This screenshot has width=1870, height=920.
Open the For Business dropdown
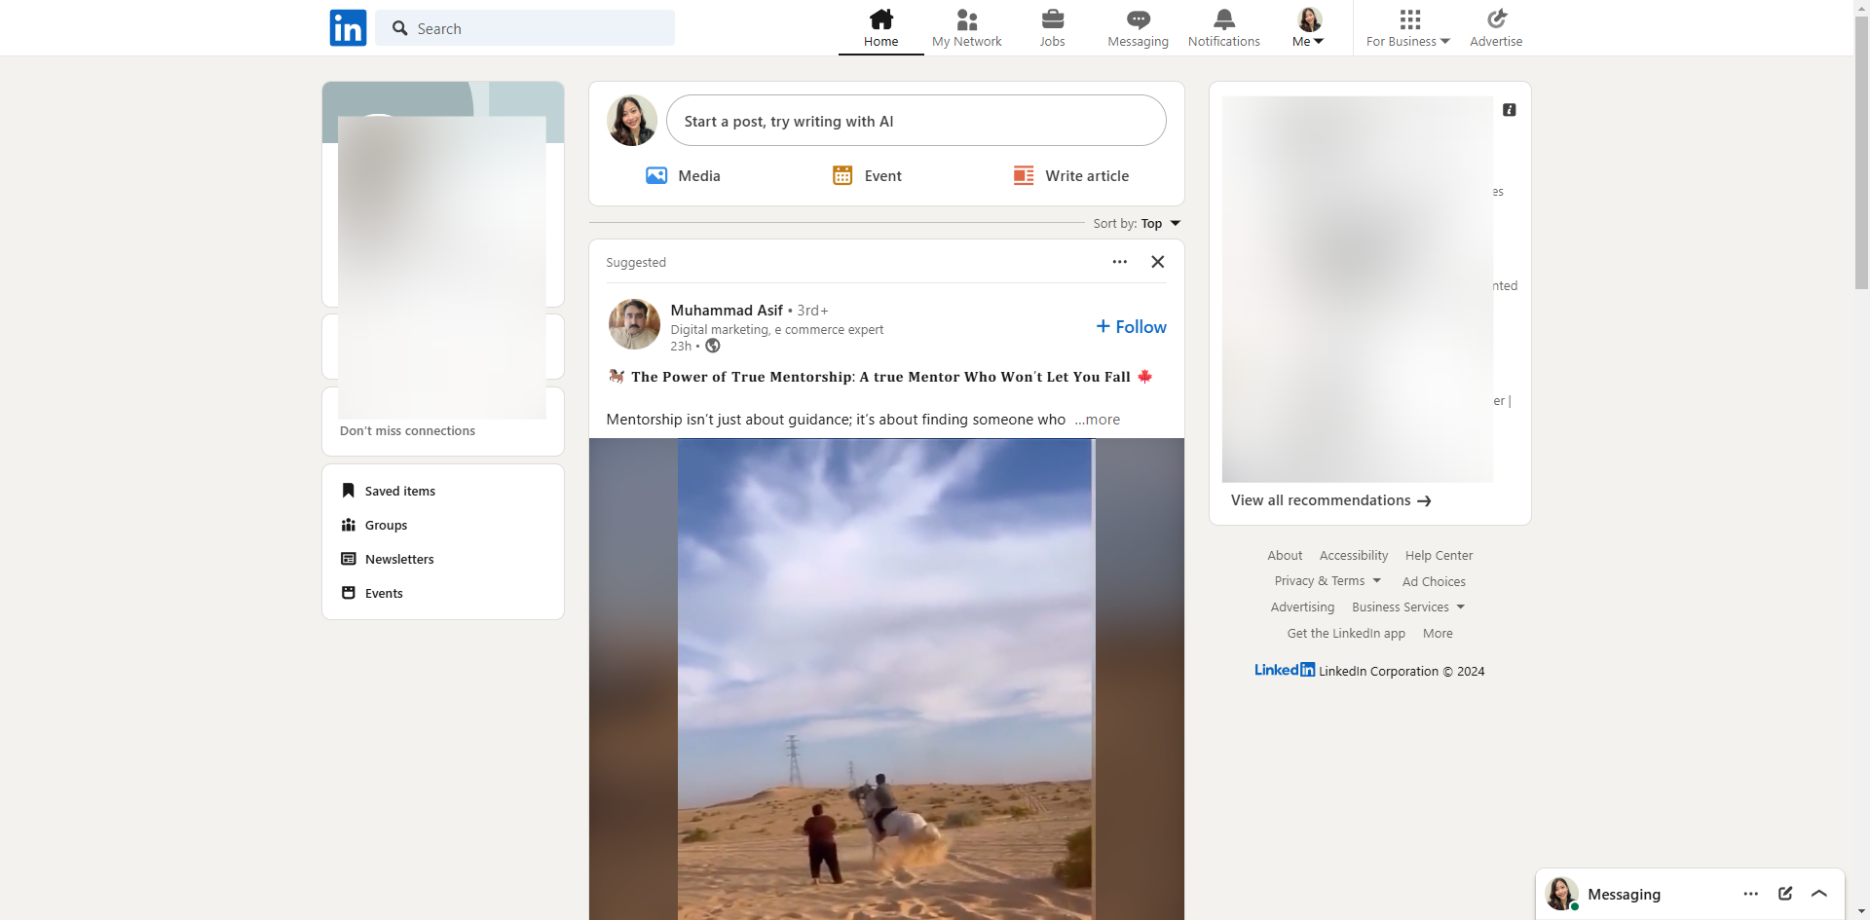pos(1408,28)
